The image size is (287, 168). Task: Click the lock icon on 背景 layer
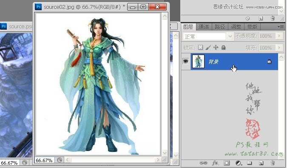(x=269, y=62)
